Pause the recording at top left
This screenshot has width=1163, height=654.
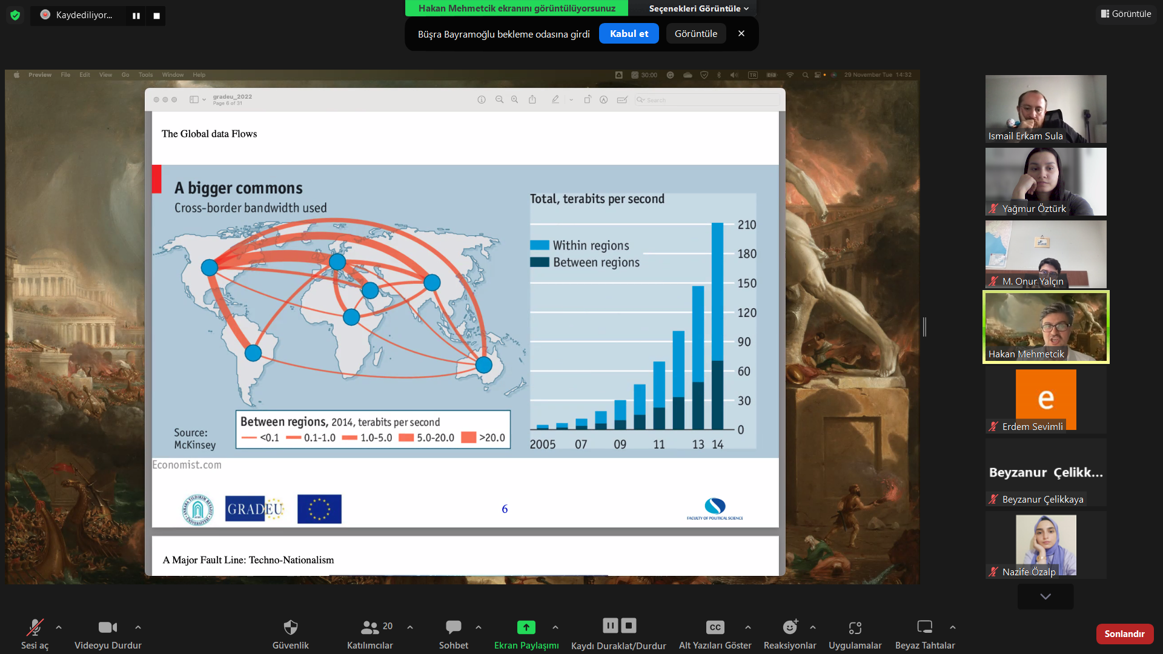136,16
